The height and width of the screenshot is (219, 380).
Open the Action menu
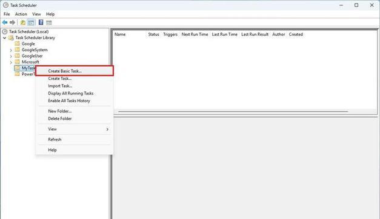21,14
